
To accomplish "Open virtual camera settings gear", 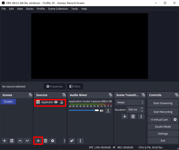I will [x=175, y=120].
